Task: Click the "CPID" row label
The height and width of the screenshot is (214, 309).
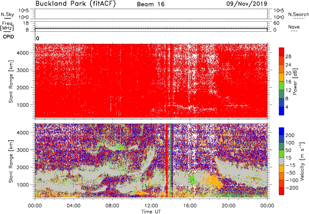Action: 8,37
